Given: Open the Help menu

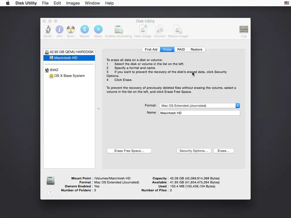Looking at the screenshot, I should click(x=109, y=3).
